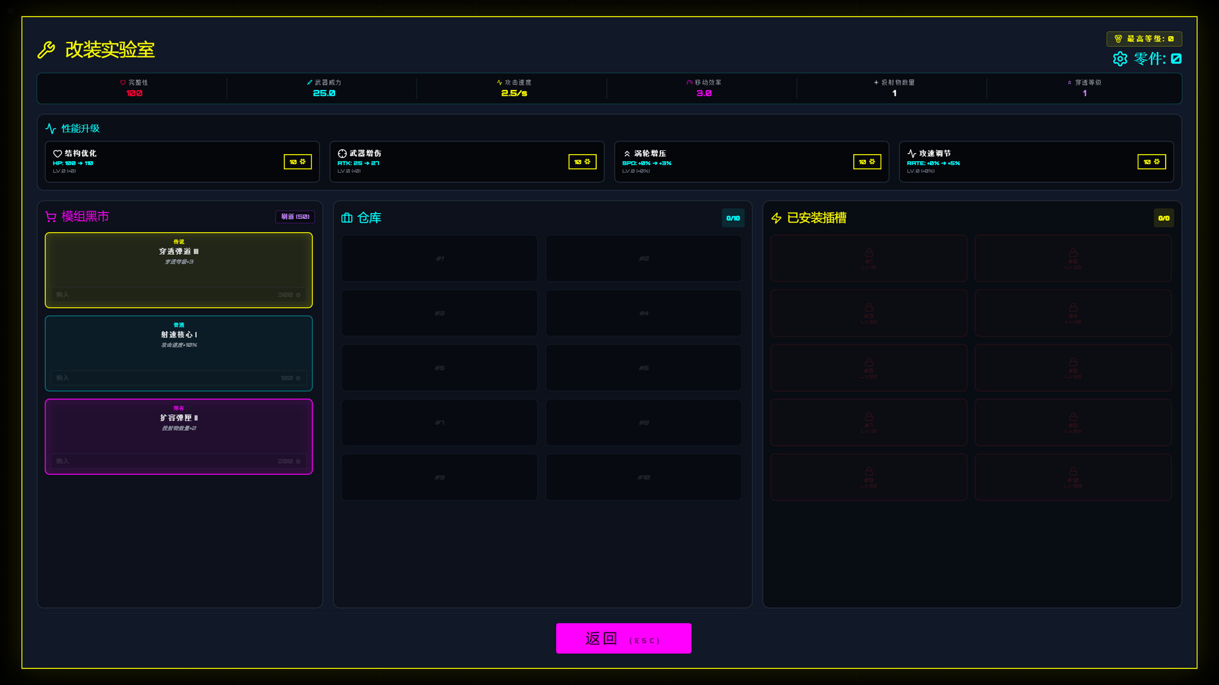Click locked installed slot #2
The image size is (1219, 685).
tap(1072, 258)
